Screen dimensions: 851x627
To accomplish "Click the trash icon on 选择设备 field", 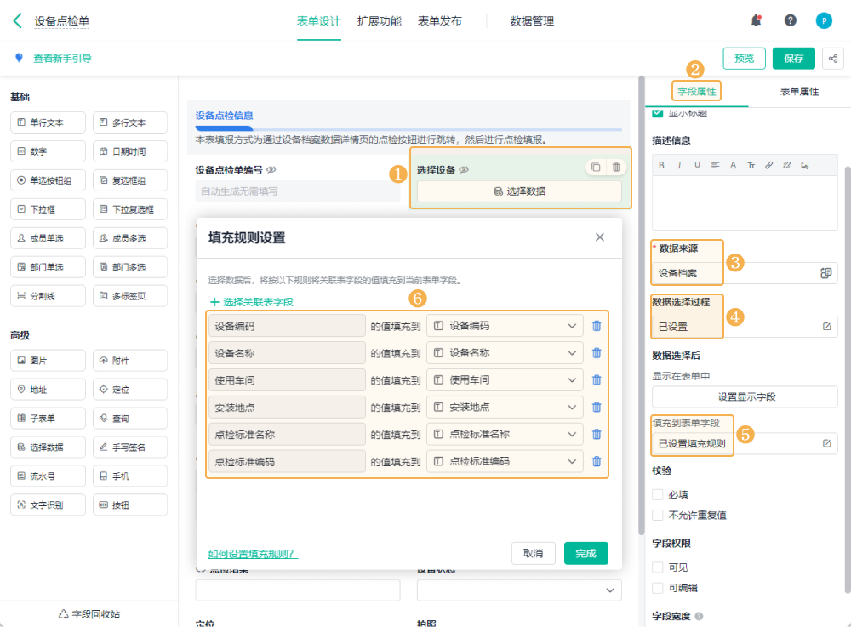I will (616, 168).
